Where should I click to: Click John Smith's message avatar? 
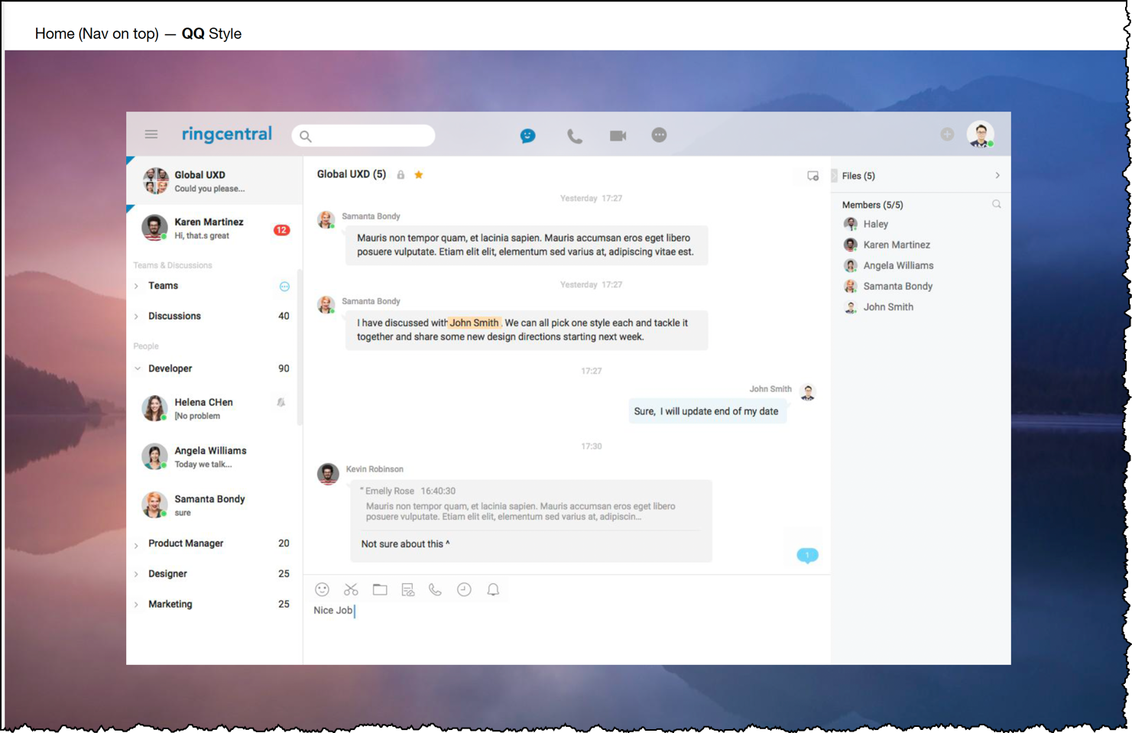pos(808,392)
